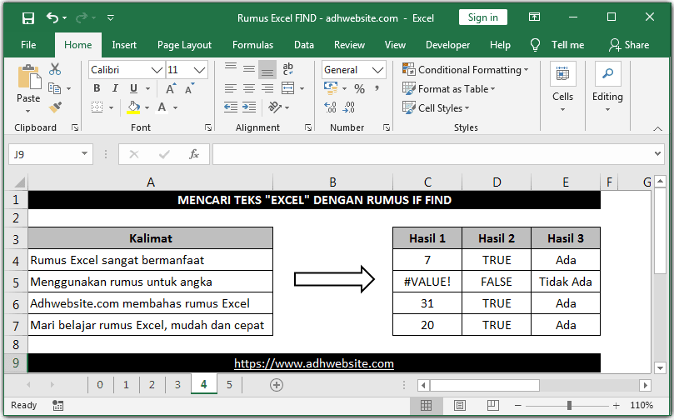Image resolution: width=674 pixels, height=420 pixels.
Task: Expand Format as Table menu
Action: pos(449,89)
